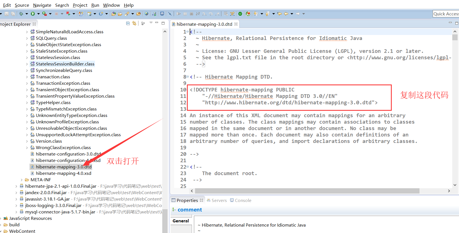Viewport: 459px width, 233px height.
Task: Expand hibernate-jpa-2.1-api-1.0.0.Final.jar
Action: pyautogui.click(x=16, y=186)
